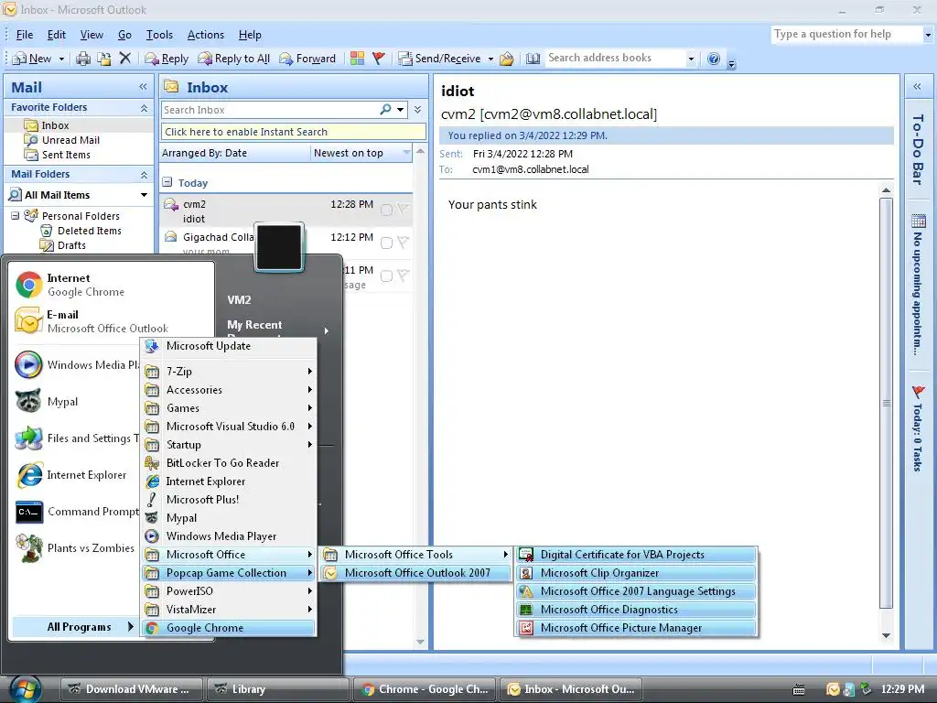This screenshot has width=937, height=703.
Task: Click the keyboard icon in system tray
Action: (x=798, y=689)
